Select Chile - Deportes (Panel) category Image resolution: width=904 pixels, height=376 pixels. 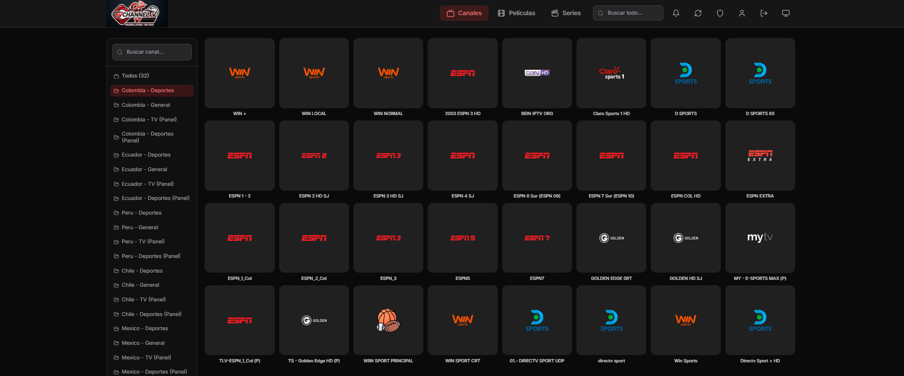(x=152, y=314)
